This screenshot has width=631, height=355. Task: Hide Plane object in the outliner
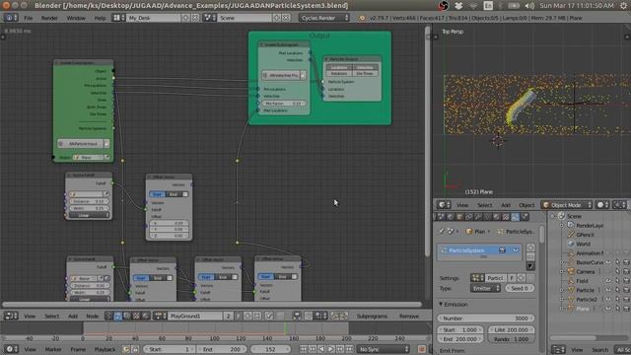(609, 309)
